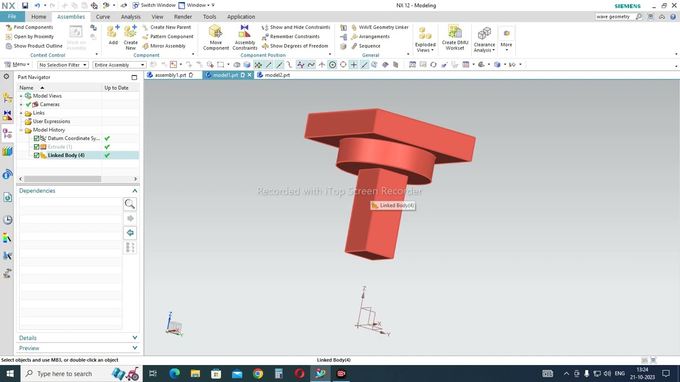Click Show Degrees of Freedom
Screen dimensions: 680x382
click(295, 46)
